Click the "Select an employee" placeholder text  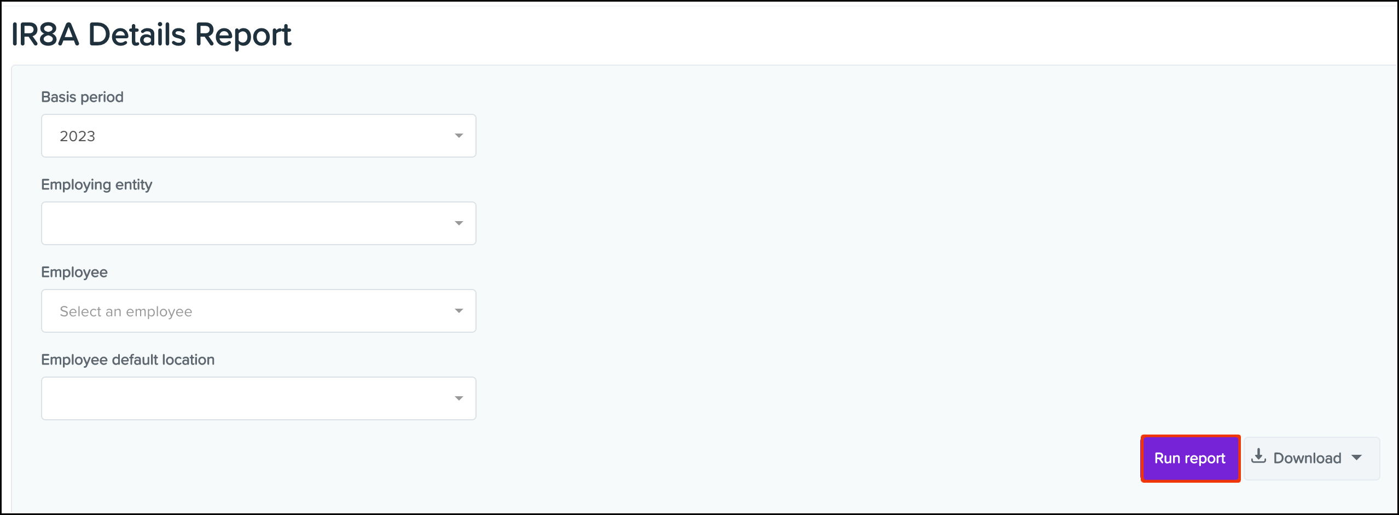pyautogui.click(x=126, y=311)
